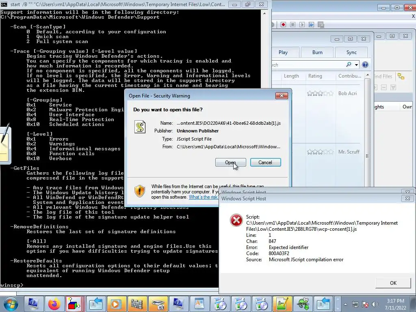Click the Stop button in the back toolbar
The width and height of the screenshot is (416, 312).
pos(292,25)
